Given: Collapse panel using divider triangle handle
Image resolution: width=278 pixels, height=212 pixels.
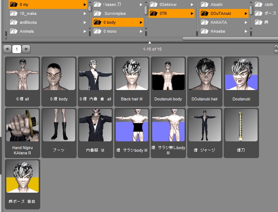Looking at the screenshot, I should 150,42.
